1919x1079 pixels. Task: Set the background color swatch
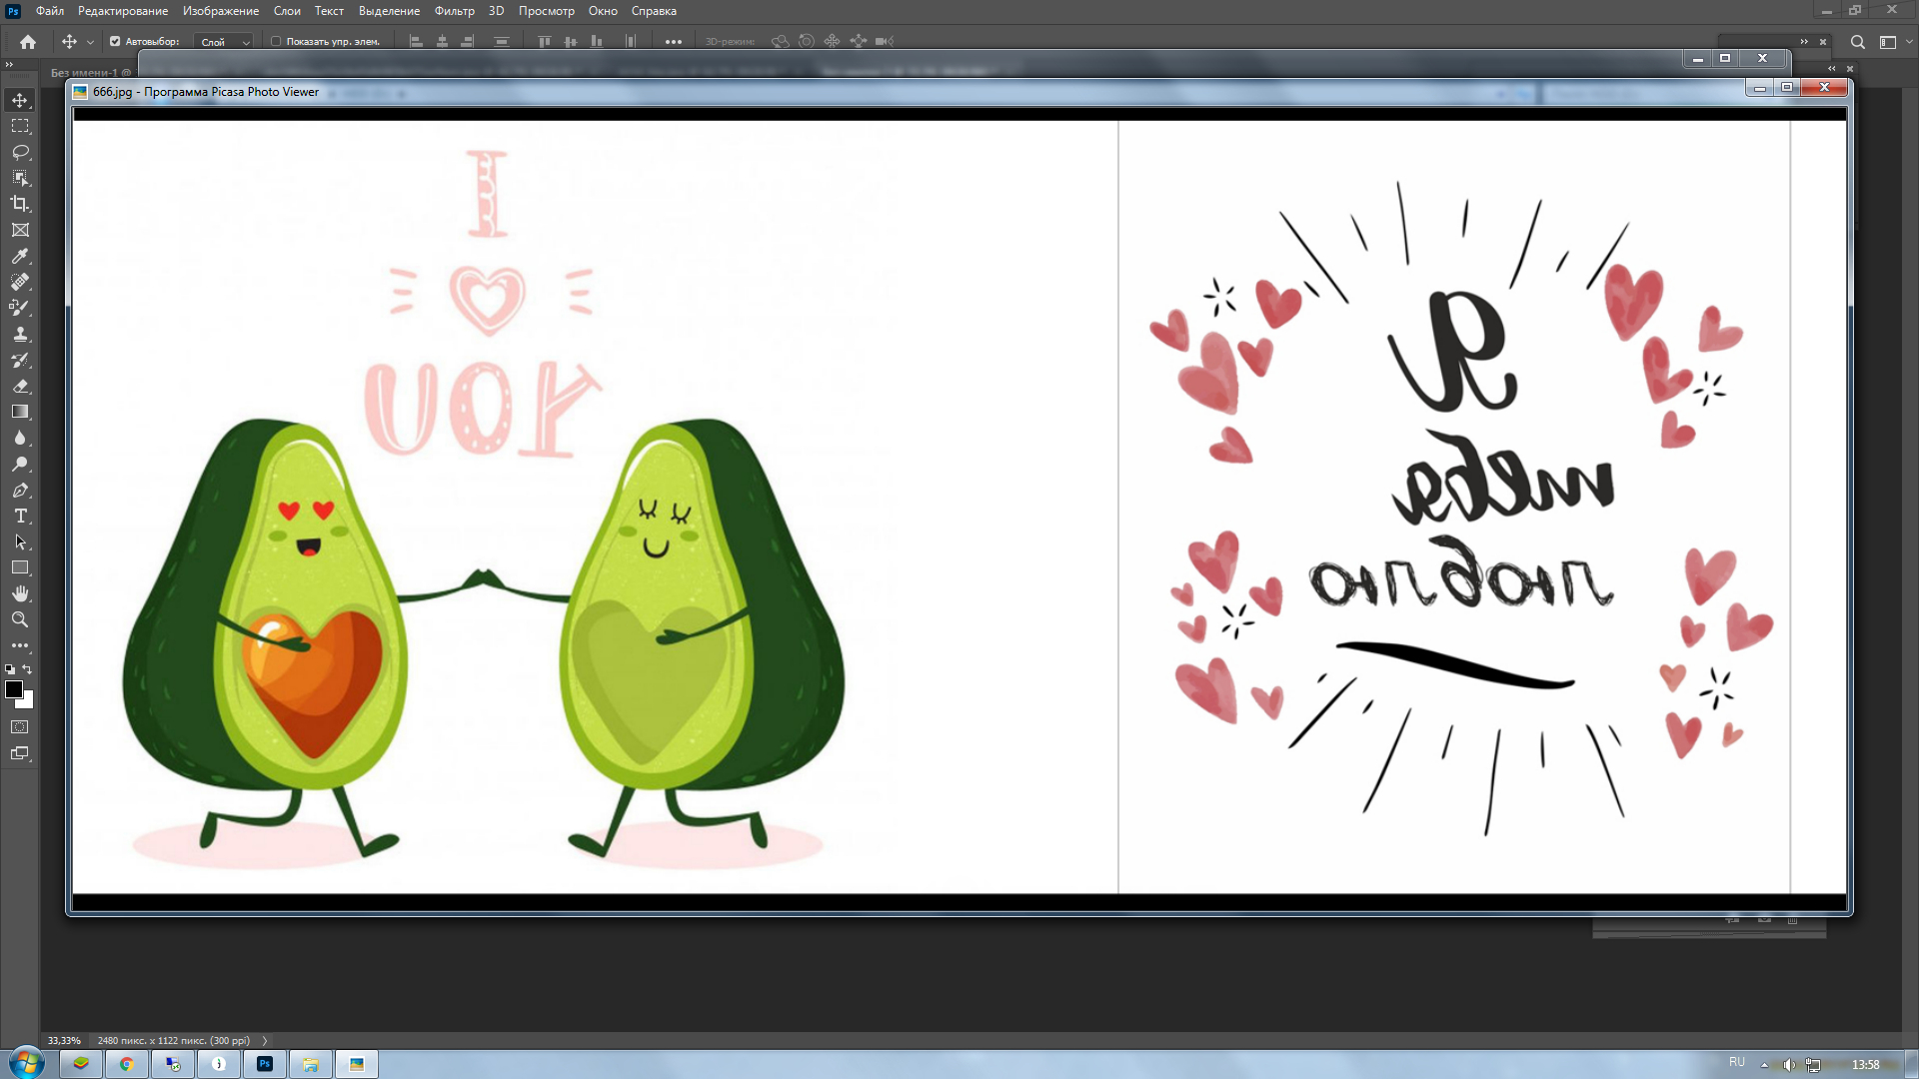(28, 702)
